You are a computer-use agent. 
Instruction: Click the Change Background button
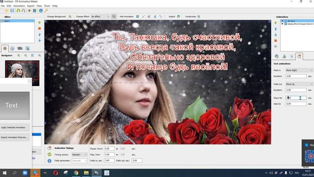59,16
